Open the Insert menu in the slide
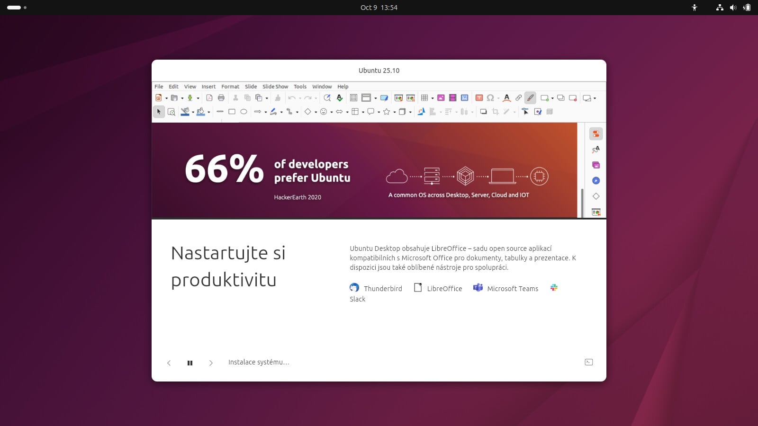The height and width of the screenshot is (426, 758). (x=208, y=87)
